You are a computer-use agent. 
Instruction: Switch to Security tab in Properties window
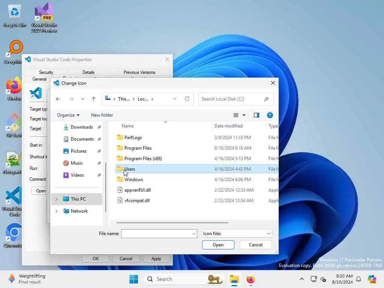tap(46, 72)
